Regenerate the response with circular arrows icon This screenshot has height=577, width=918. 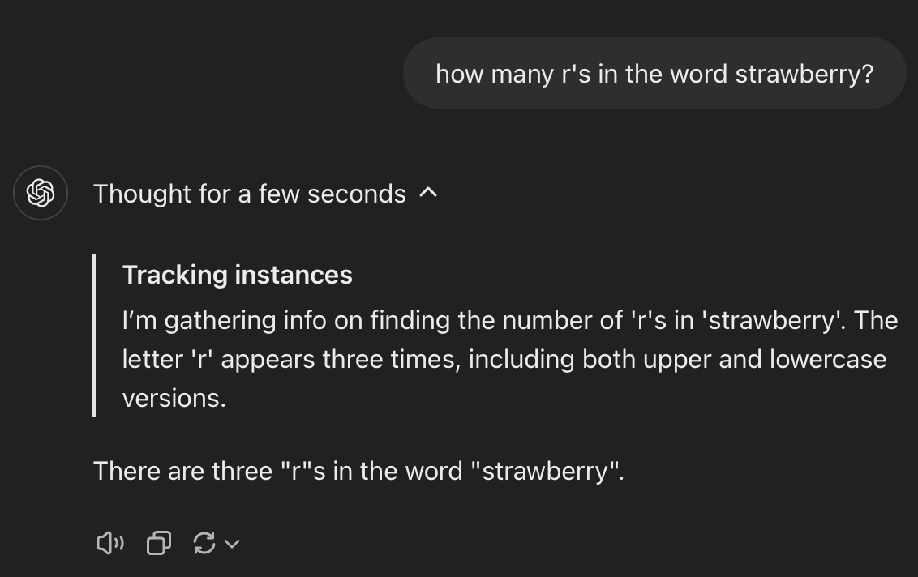tap(204, 543)
